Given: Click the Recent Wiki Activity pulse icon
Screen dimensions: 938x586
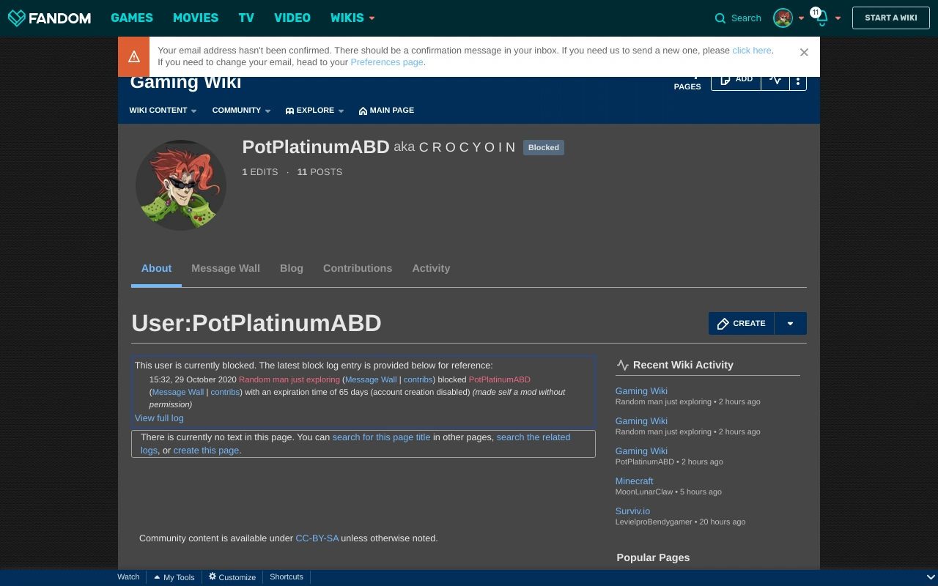Looking at the screenshot, I should point(623,365).
